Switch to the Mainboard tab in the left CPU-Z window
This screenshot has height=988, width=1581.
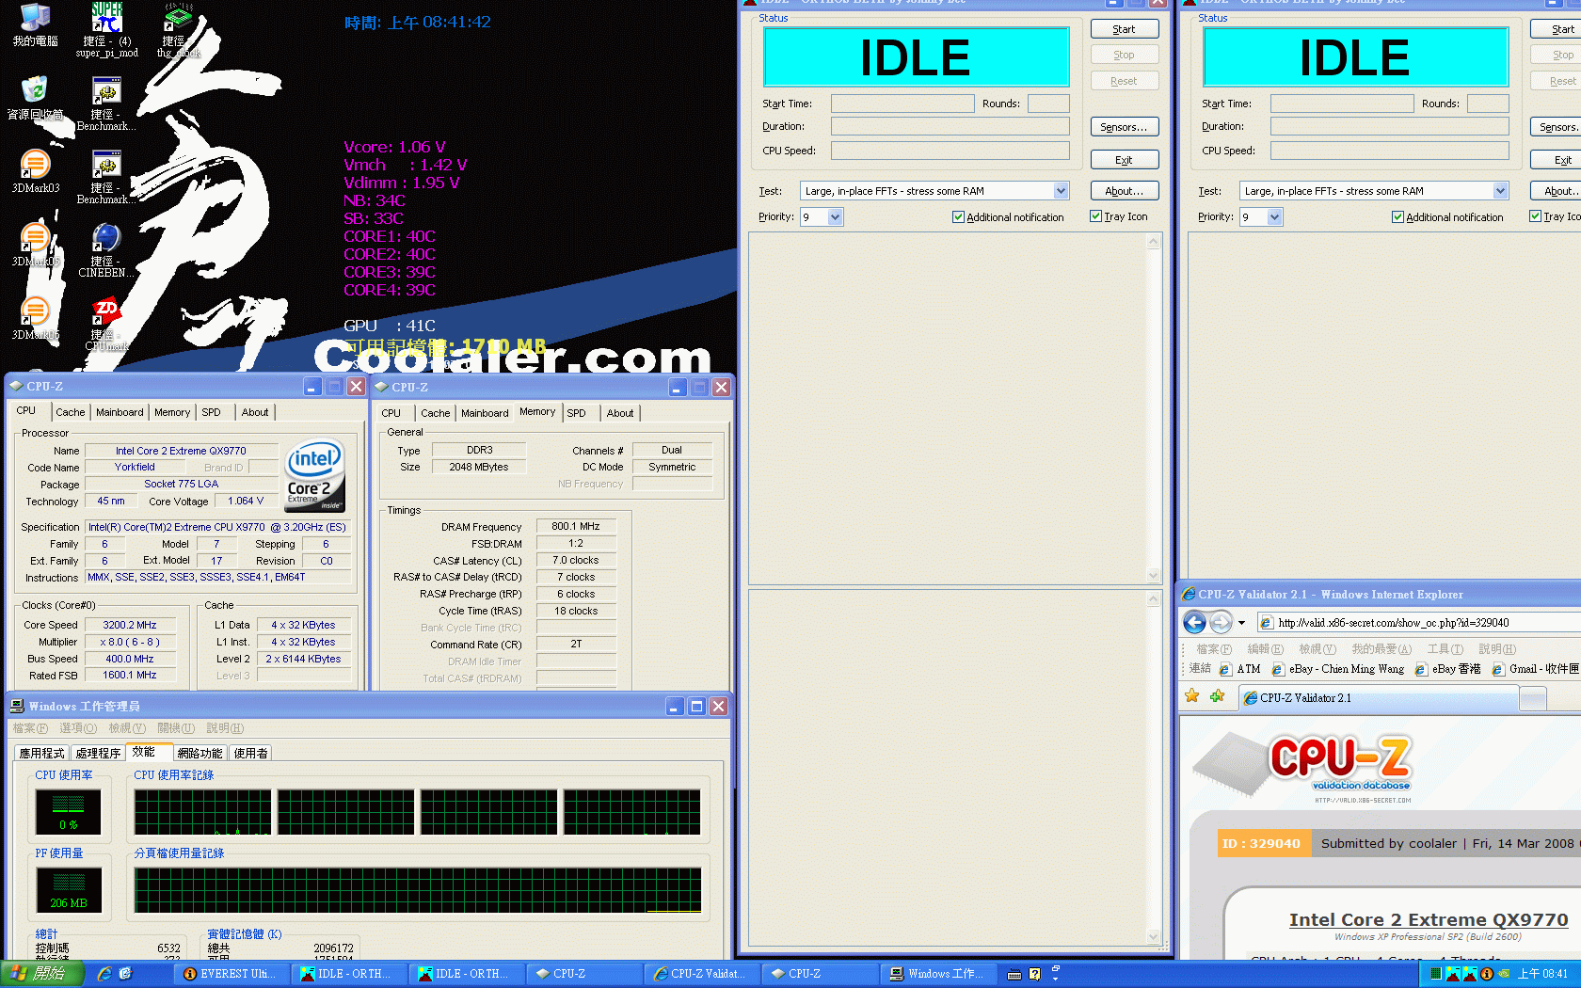pyautogui.click(x=120, y=412)
